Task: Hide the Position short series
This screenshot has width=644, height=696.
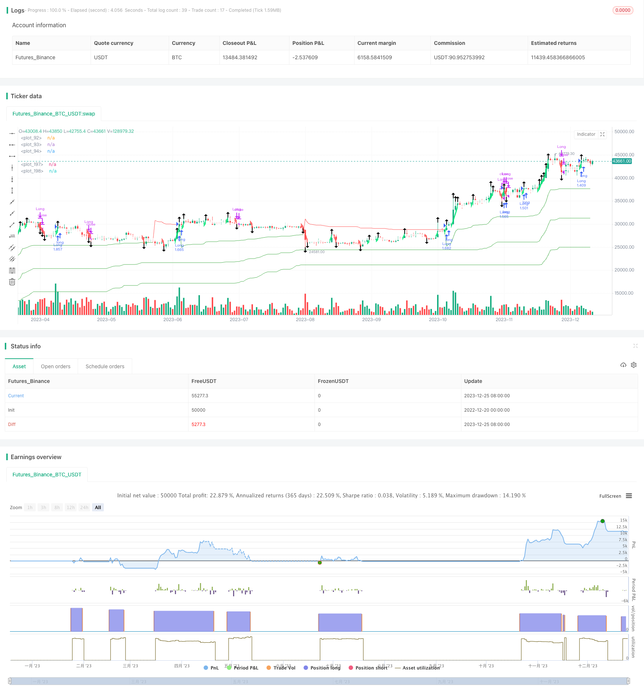Action: (368, 668)
